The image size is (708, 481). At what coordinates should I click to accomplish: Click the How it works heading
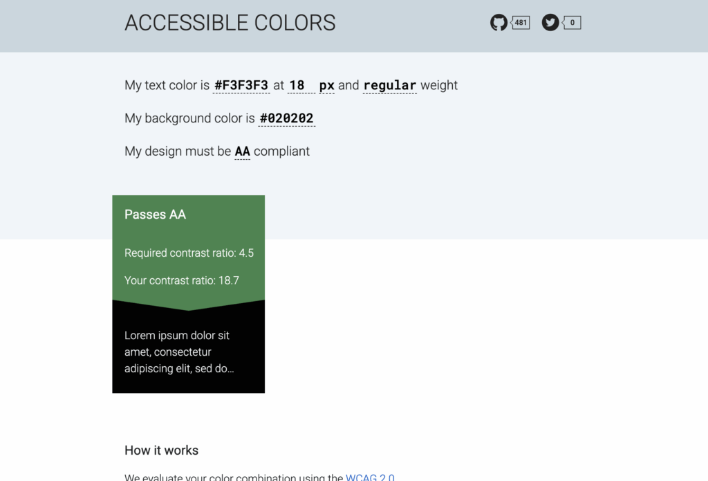pos(162,451)
